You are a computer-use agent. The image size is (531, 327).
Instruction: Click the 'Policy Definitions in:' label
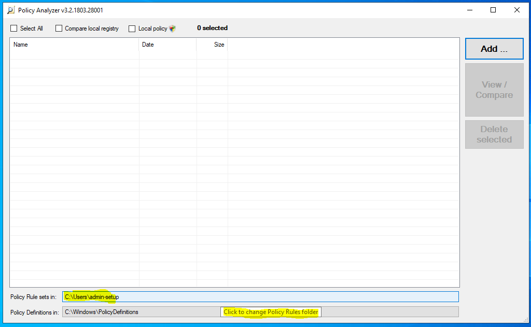(x=35, y=312)
